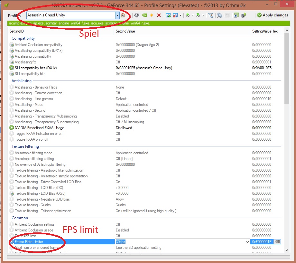Screen dimensions: 296x263
Task: Click the update arrow icon in toolbar
Action: click(244, 15)
